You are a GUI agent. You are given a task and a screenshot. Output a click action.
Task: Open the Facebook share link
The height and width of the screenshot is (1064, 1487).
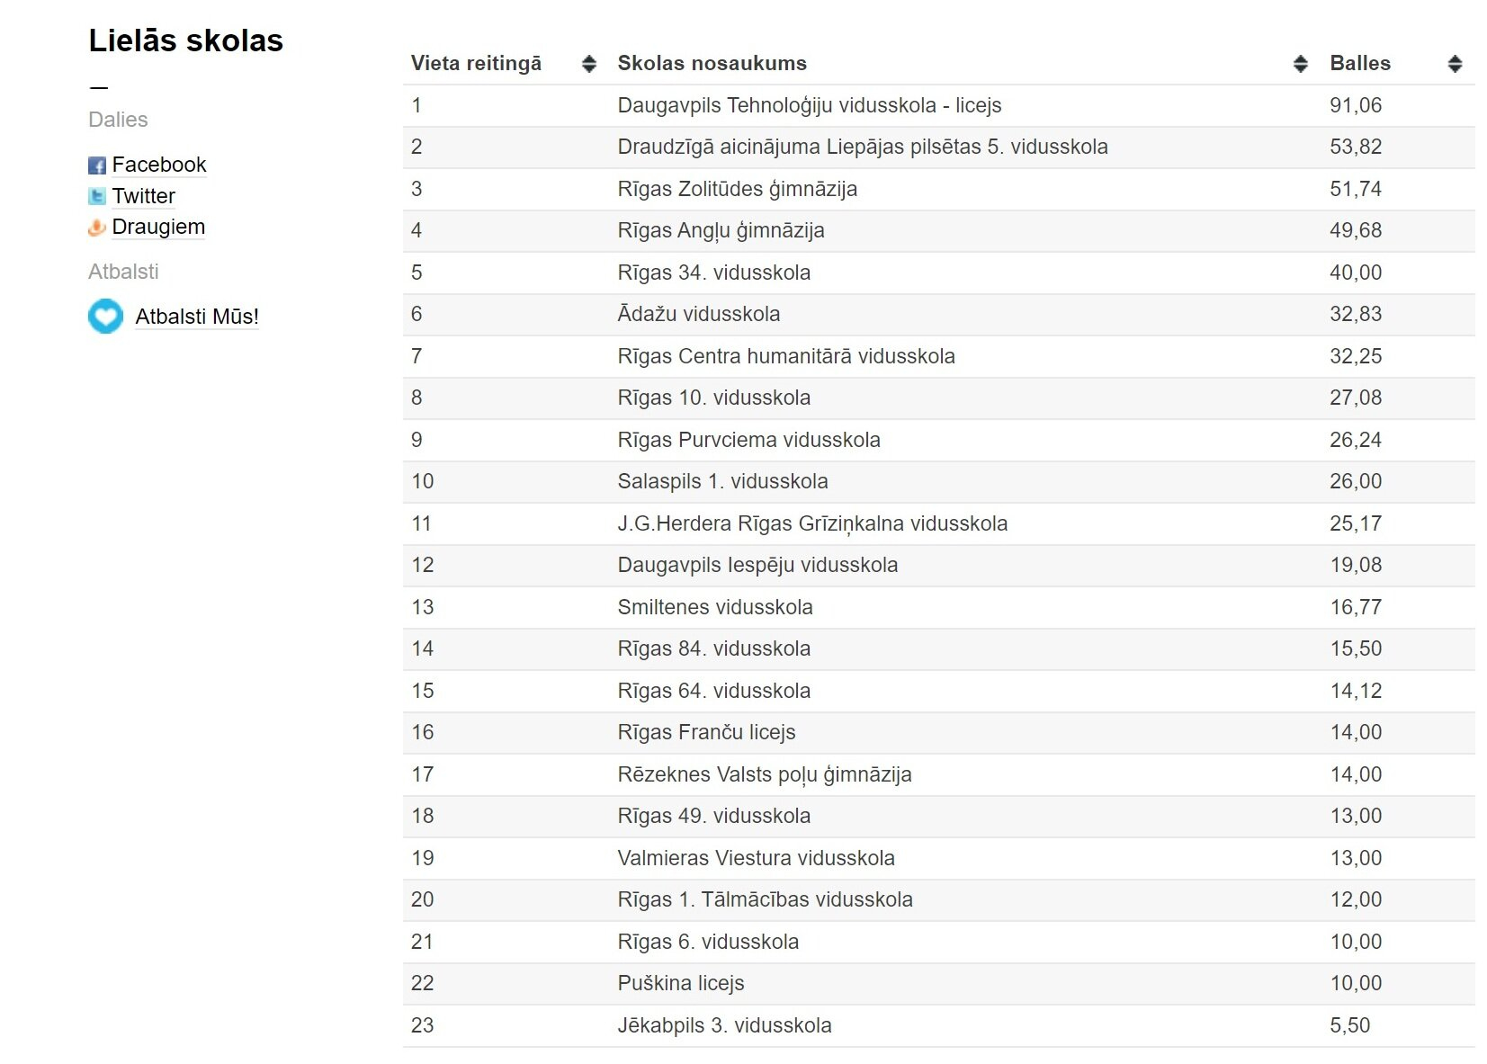click(x=159, y=165)
